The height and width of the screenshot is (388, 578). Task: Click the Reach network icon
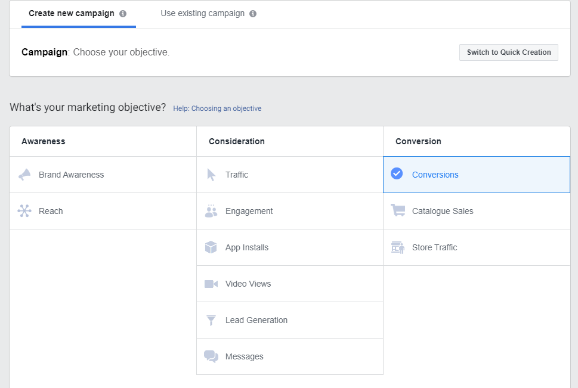coord(24,211)
